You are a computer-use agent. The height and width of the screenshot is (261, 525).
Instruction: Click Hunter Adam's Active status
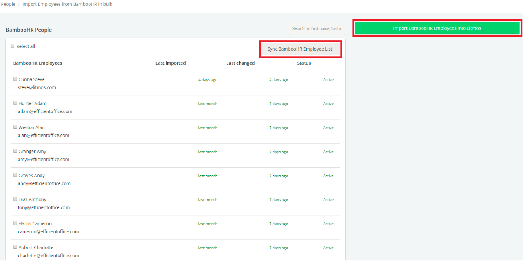[x=328, y=104]
